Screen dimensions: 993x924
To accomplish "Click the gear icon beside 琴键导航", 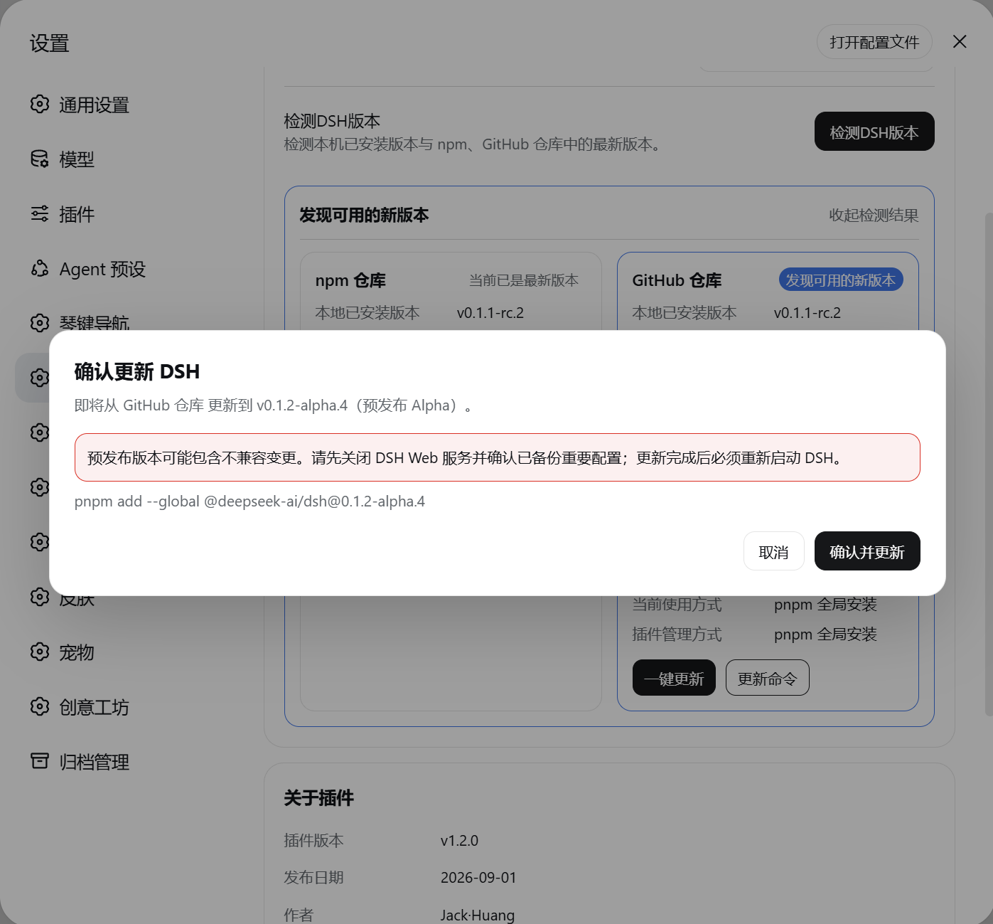I will (40, 322).
